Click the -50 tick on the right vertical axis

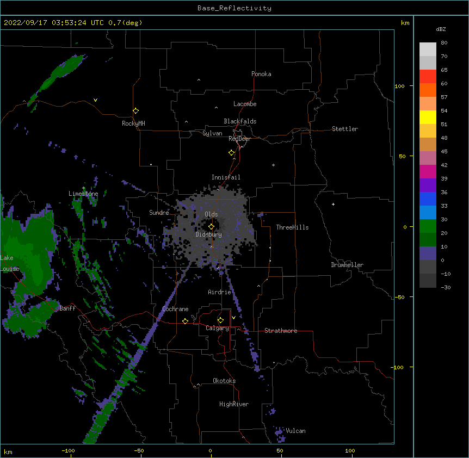click(399, 297)
